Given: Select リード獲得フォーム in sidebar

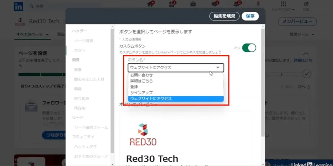Looking at the screenshot, I should (91, 127).
